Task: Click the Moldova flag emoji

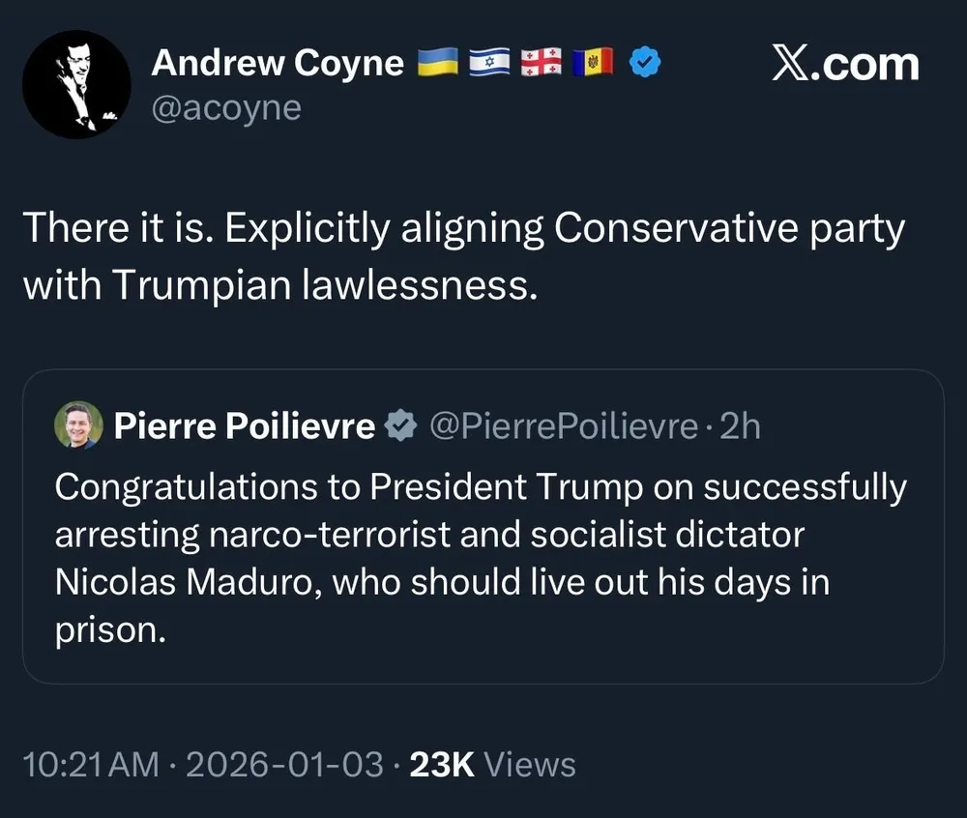Action: click(593, 64)
